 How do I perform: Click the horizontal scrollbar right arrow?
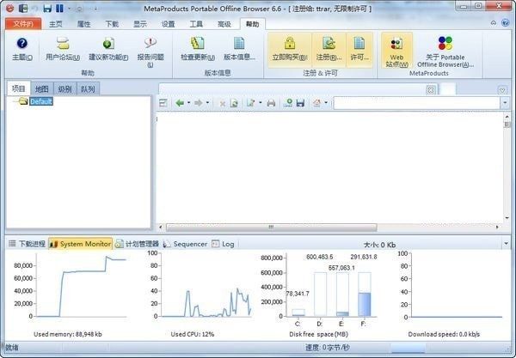497,227
